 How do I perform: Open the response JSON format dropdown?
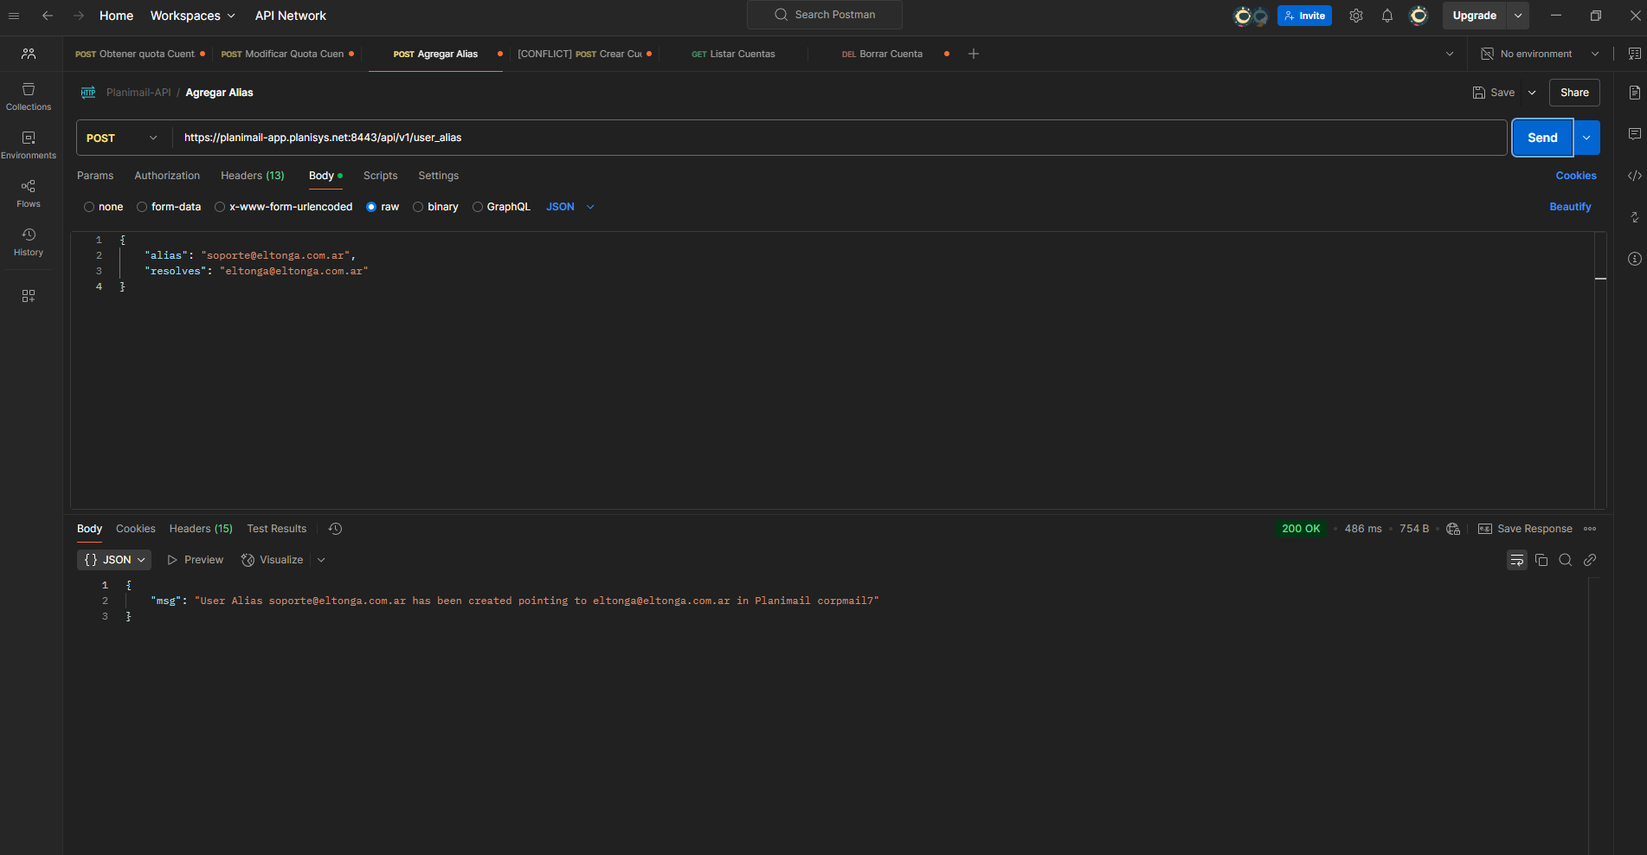click(x=114, y=560)
